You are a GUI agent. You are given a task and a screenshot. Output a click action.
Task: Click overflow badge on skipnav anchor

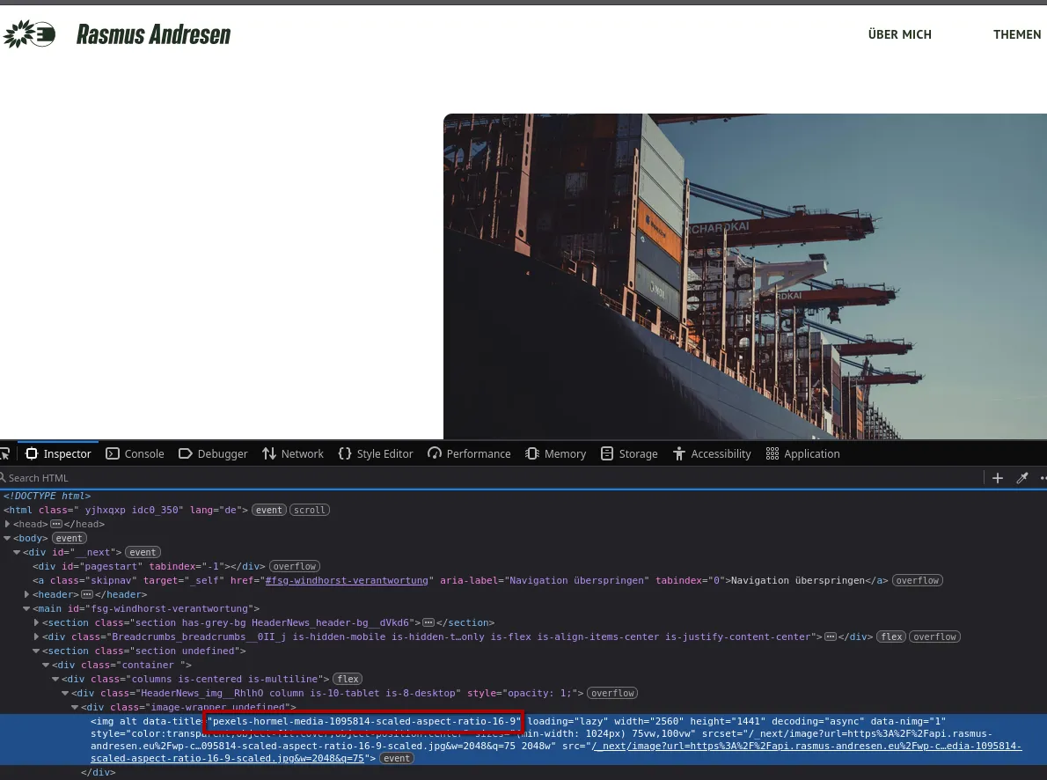coord(918,580)
